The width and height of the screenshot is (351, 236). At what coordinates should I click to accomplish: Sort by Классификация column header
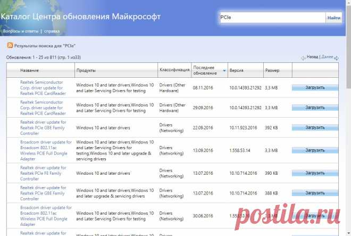(174, 70)
